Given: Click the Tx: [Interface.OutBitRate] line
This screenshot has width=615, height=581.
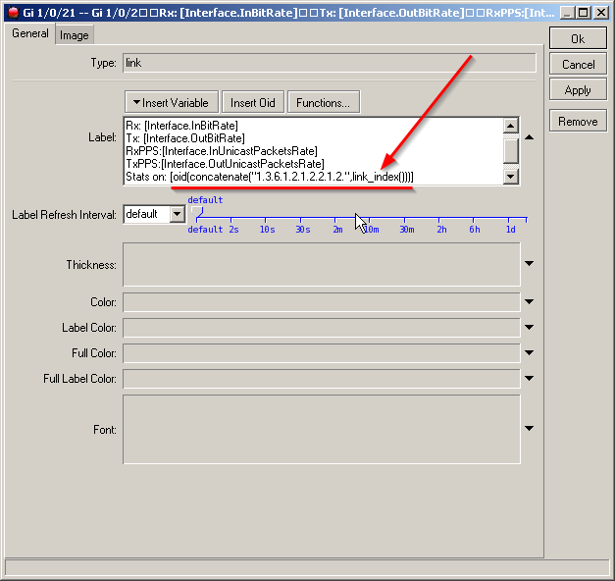Looking at the screenshot, I should 185,138.
